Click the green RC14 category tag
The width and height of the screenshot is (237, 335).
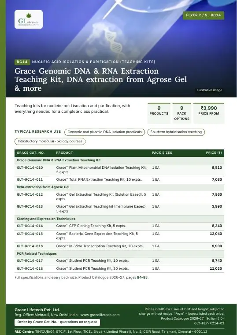[22, 62]
